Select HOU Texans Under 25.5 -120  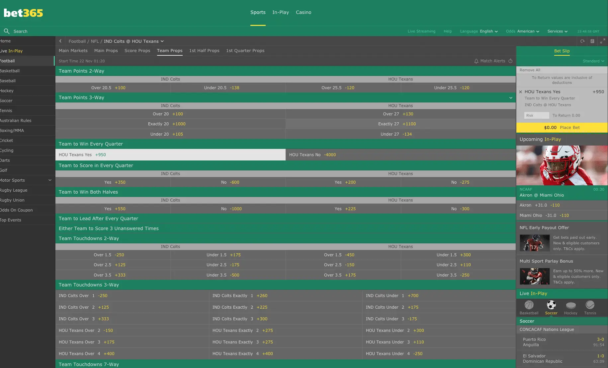[x=458, y=88]
